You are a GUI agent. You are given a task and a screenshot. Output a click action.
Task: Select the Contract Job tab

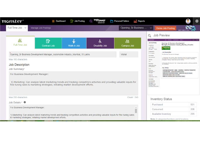[x=48, y=43]
